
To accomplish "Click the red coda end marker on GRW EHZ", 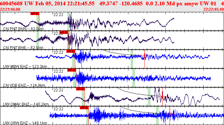I will (170, 114).
